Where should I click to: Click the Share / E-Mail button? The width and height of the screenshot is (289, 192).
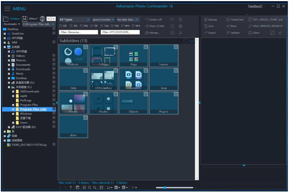click(155, 26)
